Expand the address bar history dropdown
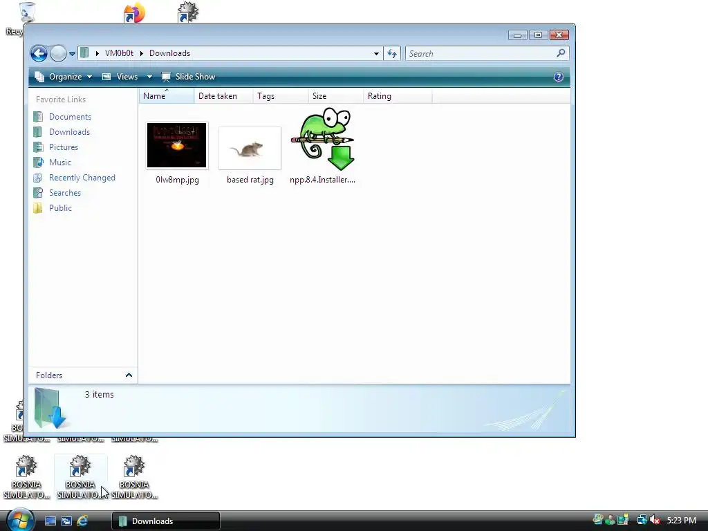Viewport: 708px width, 531px height. point(376,53)
